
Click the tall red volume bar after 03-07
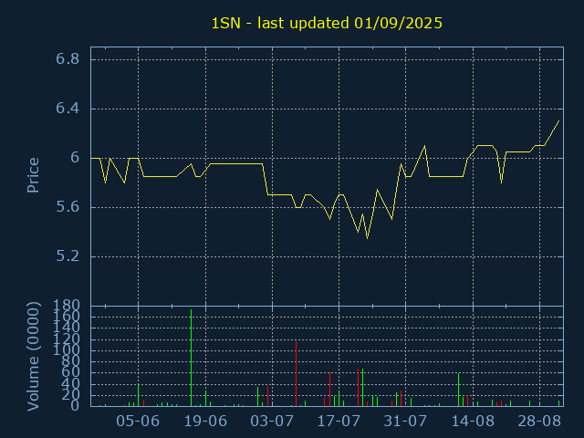coord(296,374)
